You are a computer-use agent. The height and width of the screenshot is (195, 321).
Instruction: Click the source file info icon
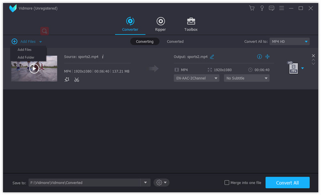click(x=103, y=57)
